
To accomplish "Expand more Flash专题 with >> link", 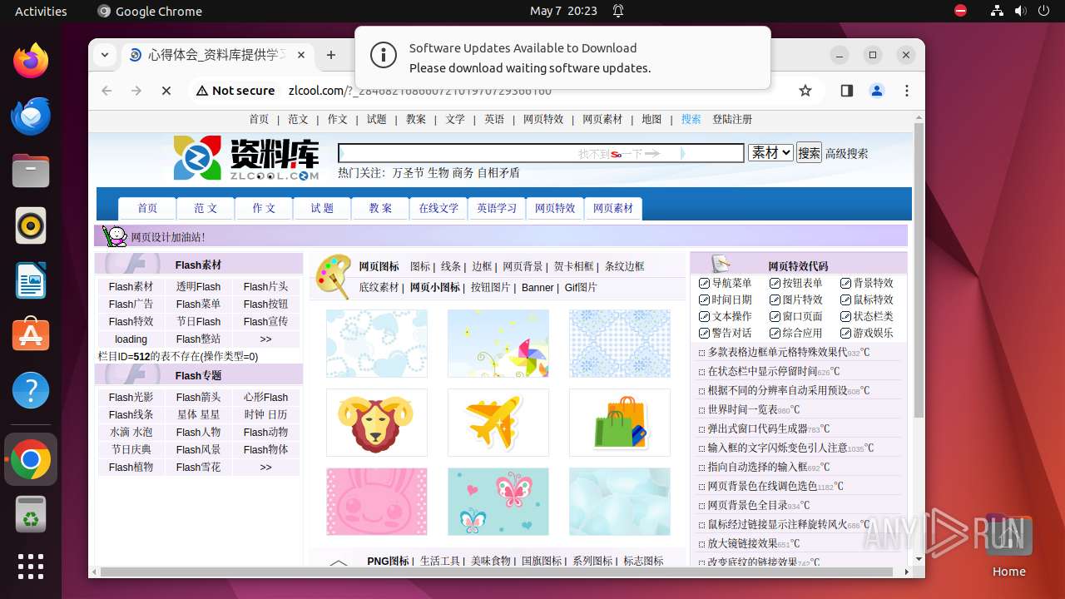I will pyautogui.click(x=265, y=467).
